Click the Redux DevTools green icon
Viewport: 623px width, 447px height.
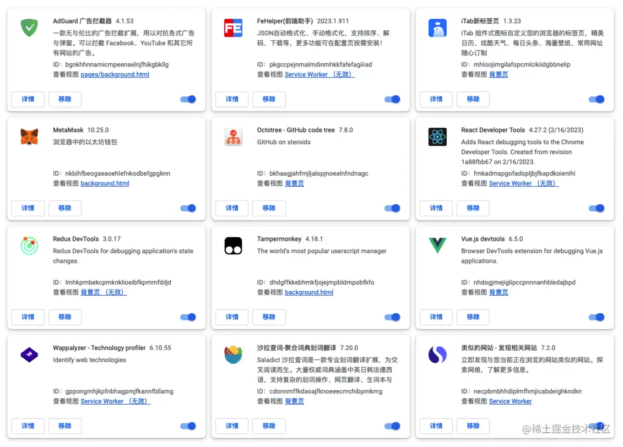click(29, 246)
